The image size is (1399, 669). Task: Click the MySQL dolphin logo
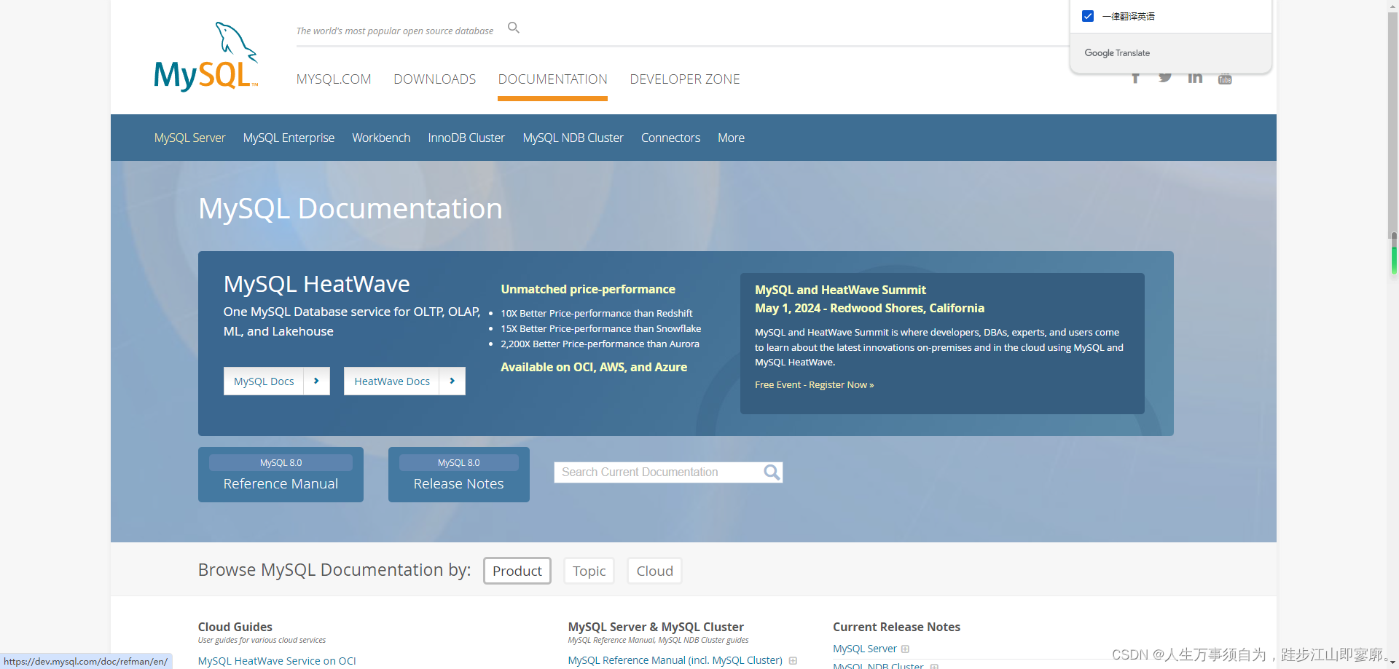click(206, 57)
